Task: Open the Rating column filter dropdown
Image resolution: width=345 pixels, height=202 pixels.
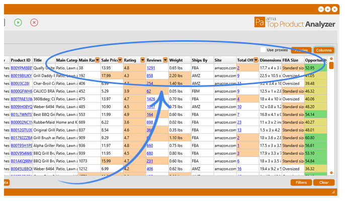Action: (x=143, y=60)
